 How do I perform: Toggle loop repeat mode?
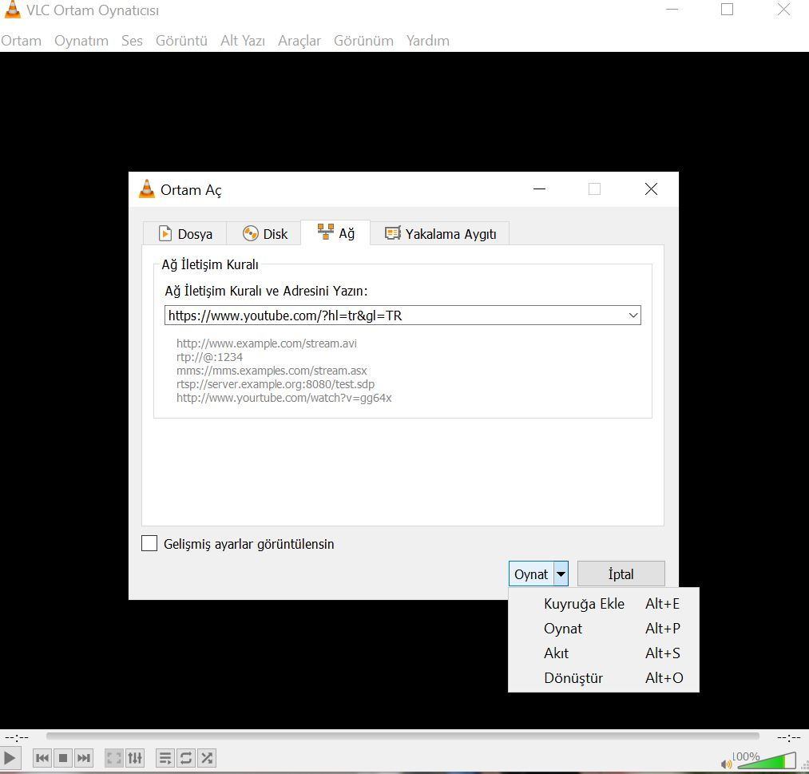[x=186, y=758]
